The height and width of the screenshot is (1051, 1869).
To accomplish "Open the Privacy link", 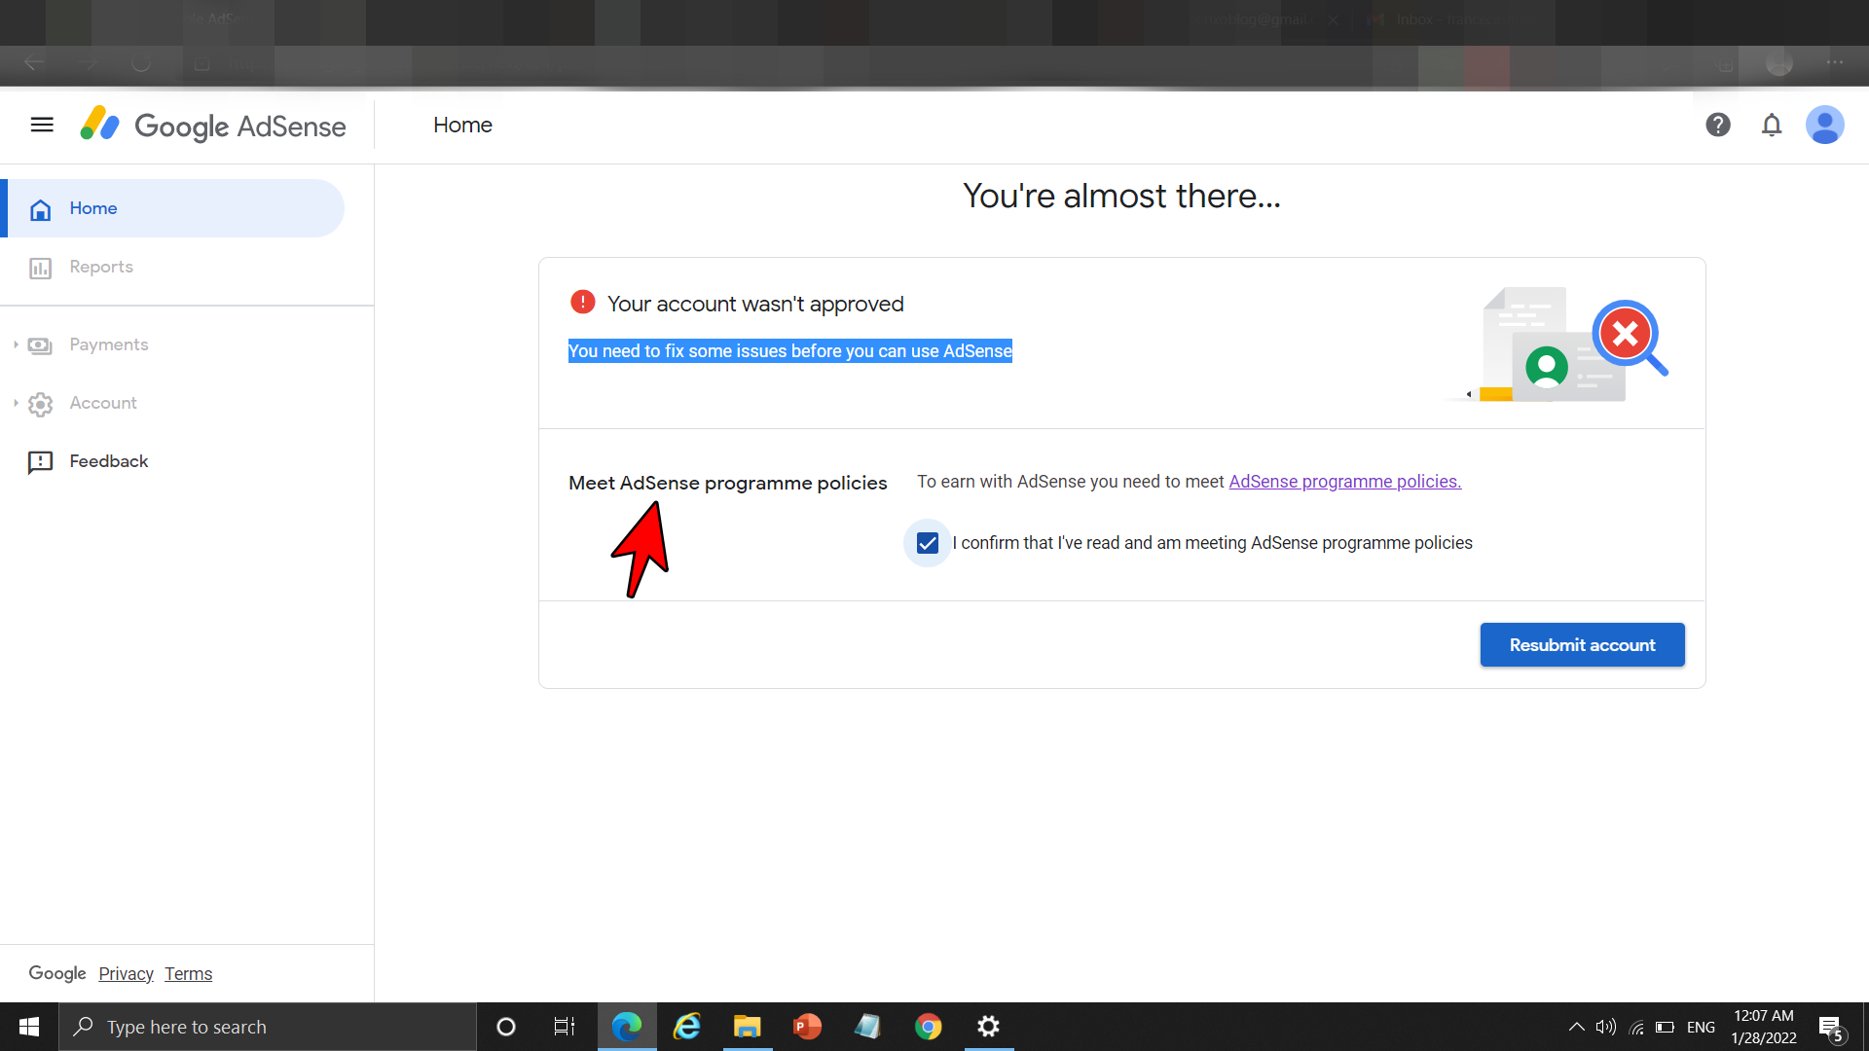I will coord(126,973).
